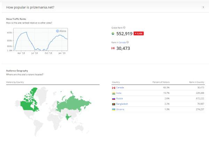Click the Global Rank label

point(117,28)
